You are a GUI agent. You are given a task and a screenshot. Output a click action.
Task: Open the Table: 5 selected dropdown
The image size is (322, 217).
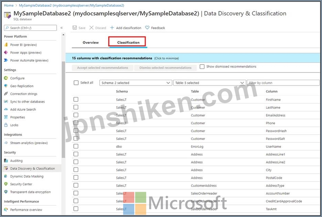(x=209, y=83)
